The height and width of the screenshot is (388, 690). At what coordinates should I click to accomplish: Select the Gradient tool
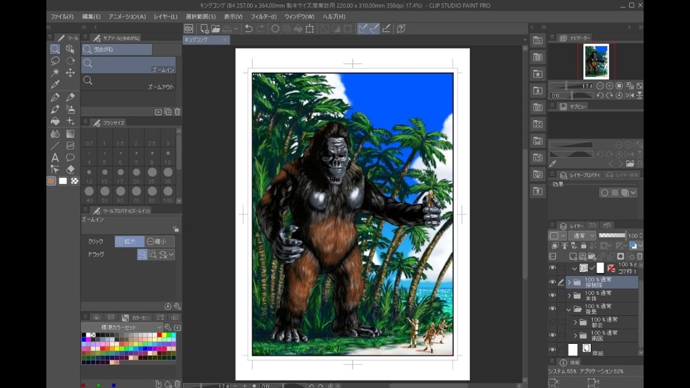70,134
